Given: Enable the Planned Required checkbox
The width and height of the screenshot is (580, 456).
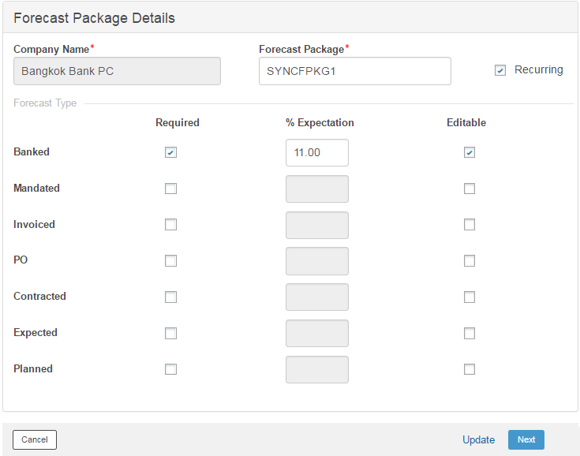Looking at the screenshot, I should [170, 369].
